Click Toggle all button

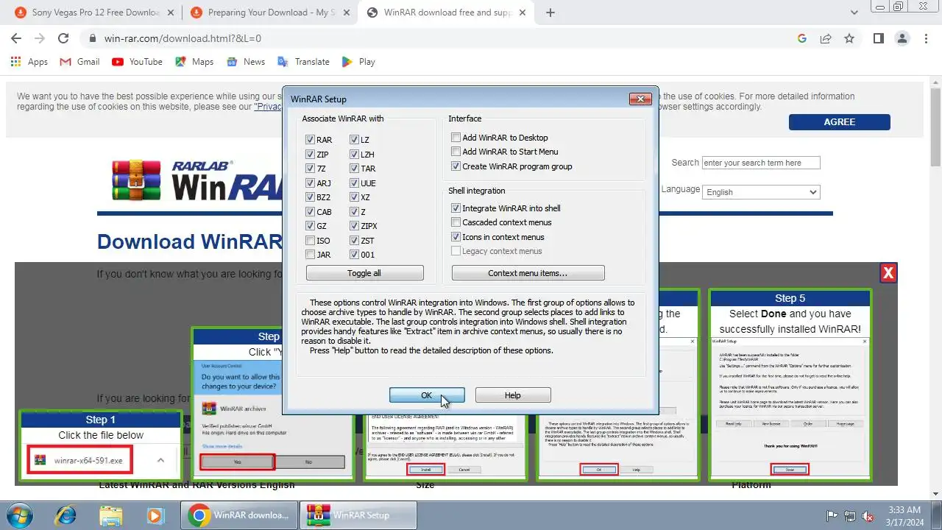[x=364, y=273]
